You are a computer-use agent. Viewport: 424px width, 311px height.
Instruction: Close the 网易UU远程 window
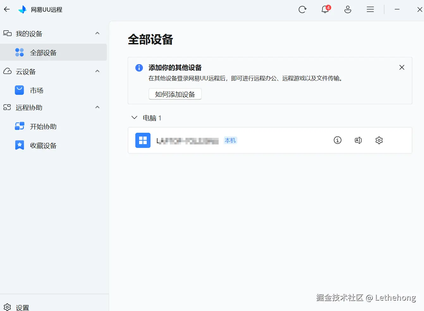[420, 9]
